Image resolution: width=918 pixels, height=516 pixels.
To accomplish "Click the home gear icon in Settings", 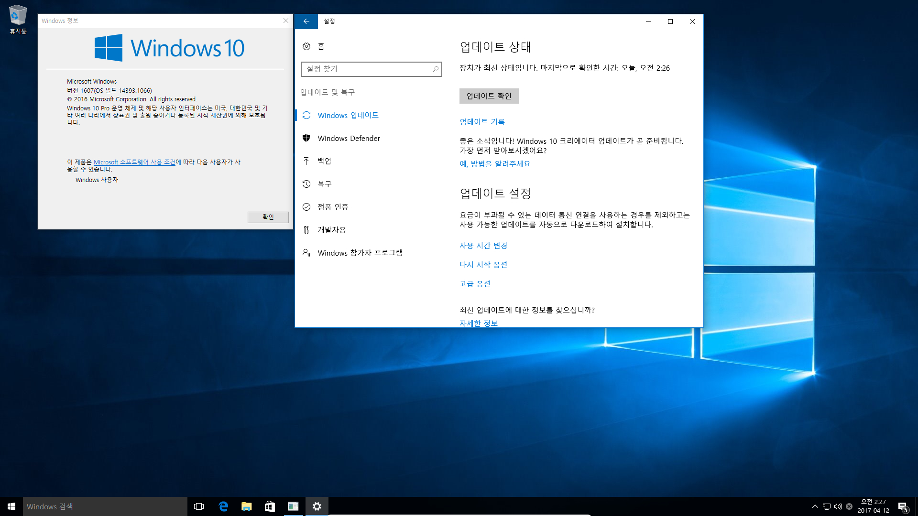I will click(x=306, y=46).
